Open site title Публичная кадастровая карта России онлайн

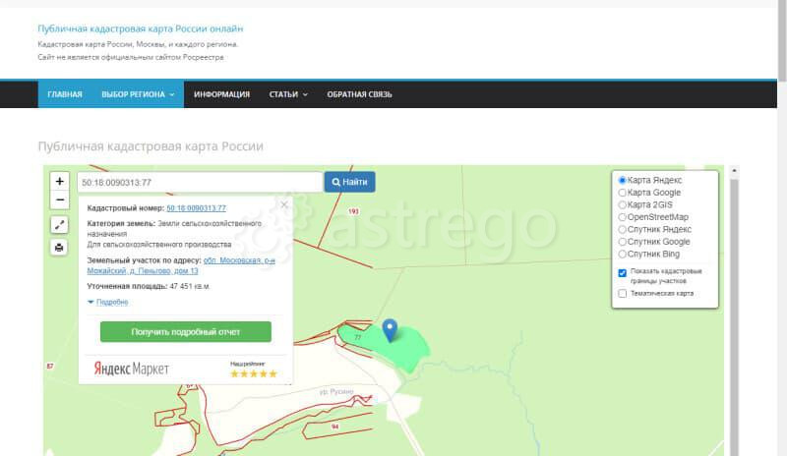(141, 28)
